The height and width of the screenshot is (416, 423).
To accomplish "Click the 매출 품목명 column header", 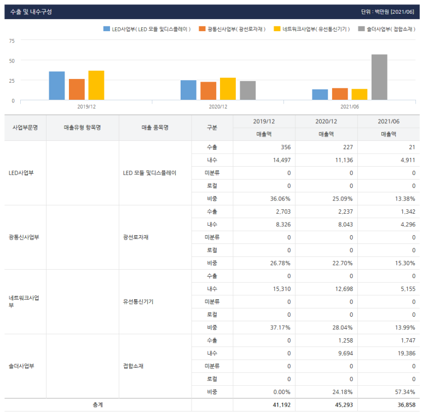I will (x=155, y=128).
